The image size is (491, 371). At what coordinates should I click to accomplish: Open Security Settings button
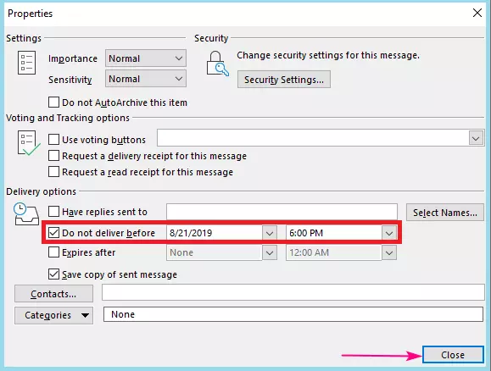284,80
